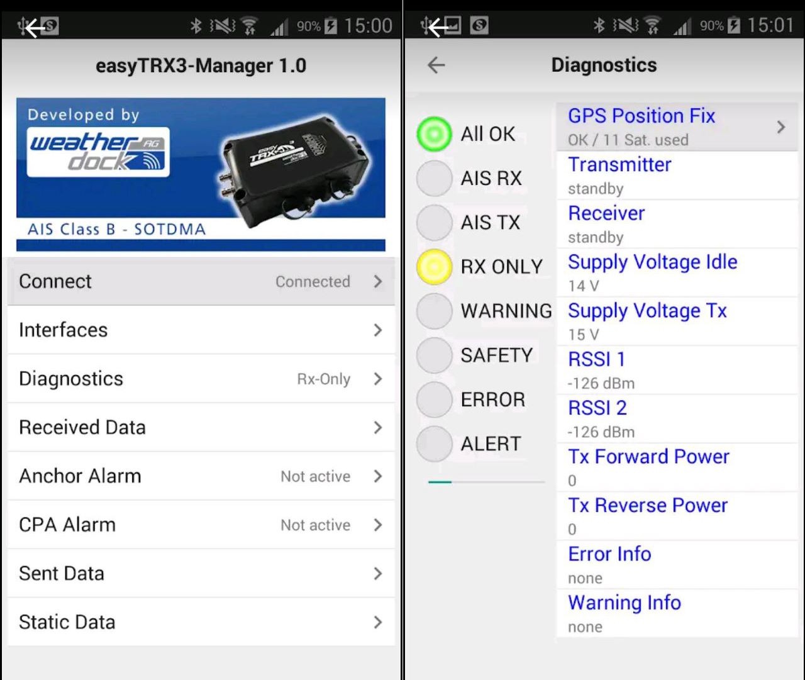Expand the Static Data row chevron

click(x=377, y=622)
